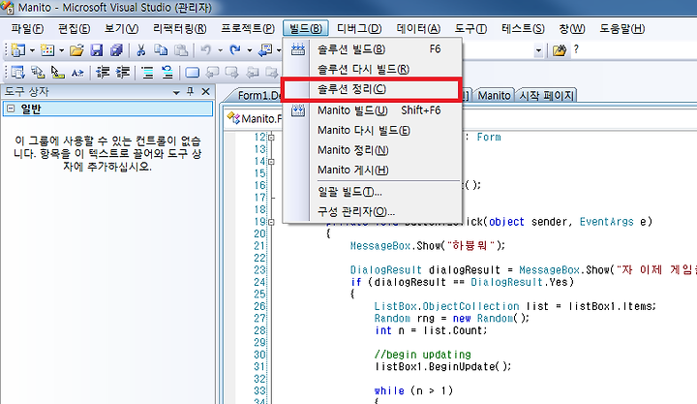Select 솔루션 정리(C) menu entry
The width and height of the screenshot is (697, 404).
click(x=373, y=89)
